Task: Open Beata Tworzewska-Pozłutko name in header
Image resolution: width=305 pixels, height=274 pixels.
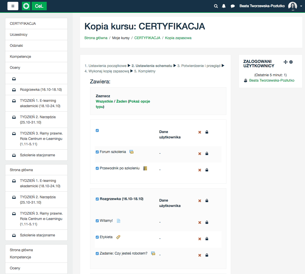Action: coord(262,6)
